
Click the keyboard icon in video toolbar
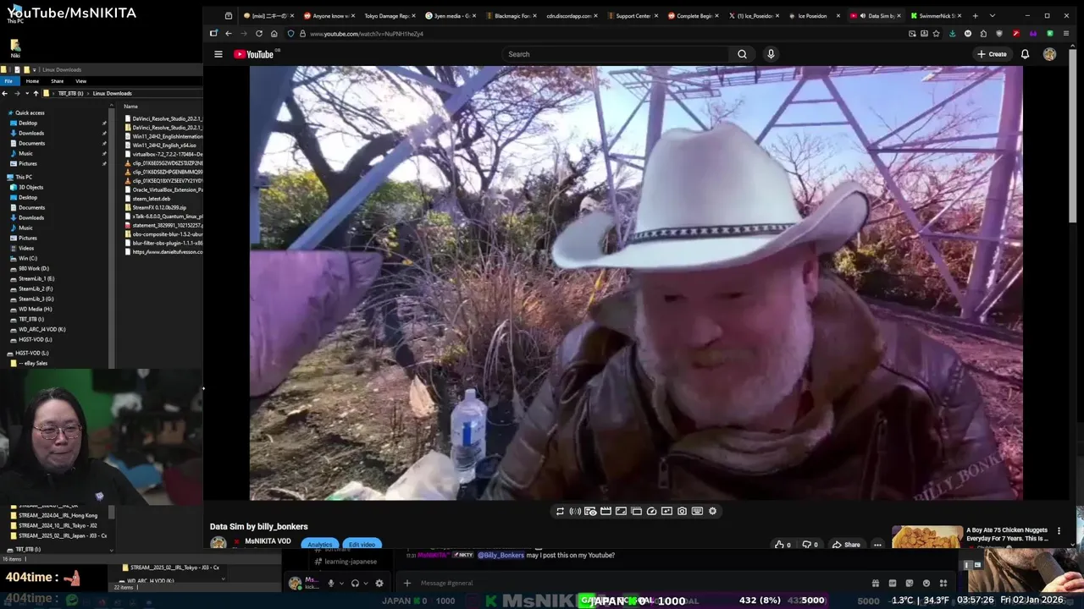coord(697,511)
